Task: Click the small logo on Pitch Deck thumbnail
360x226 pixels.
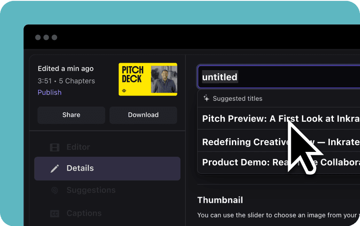Action: (x=125, y=90)
